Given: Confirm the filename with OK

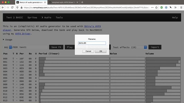Looking at the screenshot, I should [101, 51].
